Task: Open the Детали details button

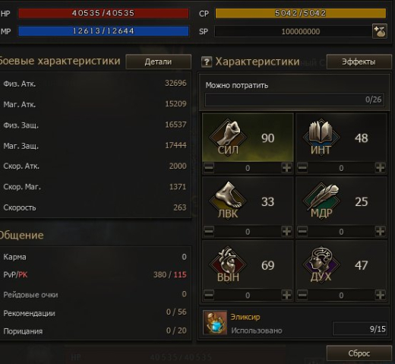Action: [158, 62]
